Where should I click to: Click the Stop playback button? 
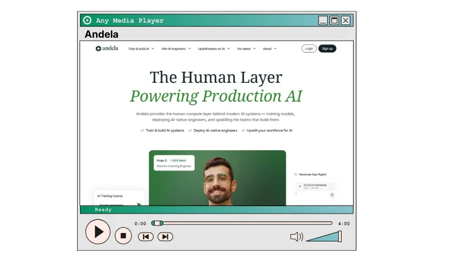[x=123, y=235]
